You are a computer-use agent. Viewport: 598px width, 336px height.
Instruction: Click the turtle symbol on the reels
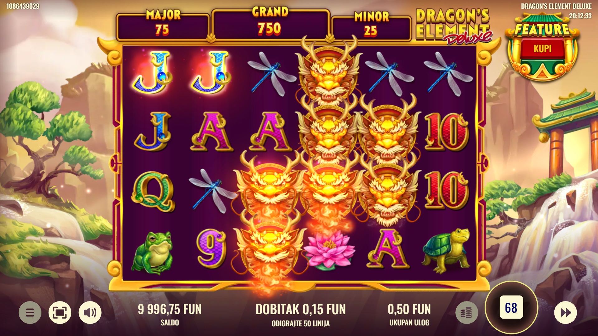[447, 251]
